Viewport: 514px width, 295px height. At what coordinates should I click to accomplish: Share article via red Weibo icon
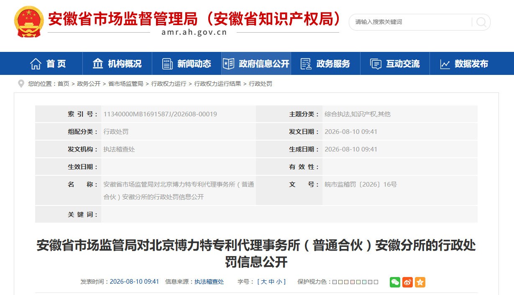pos(408,282)
